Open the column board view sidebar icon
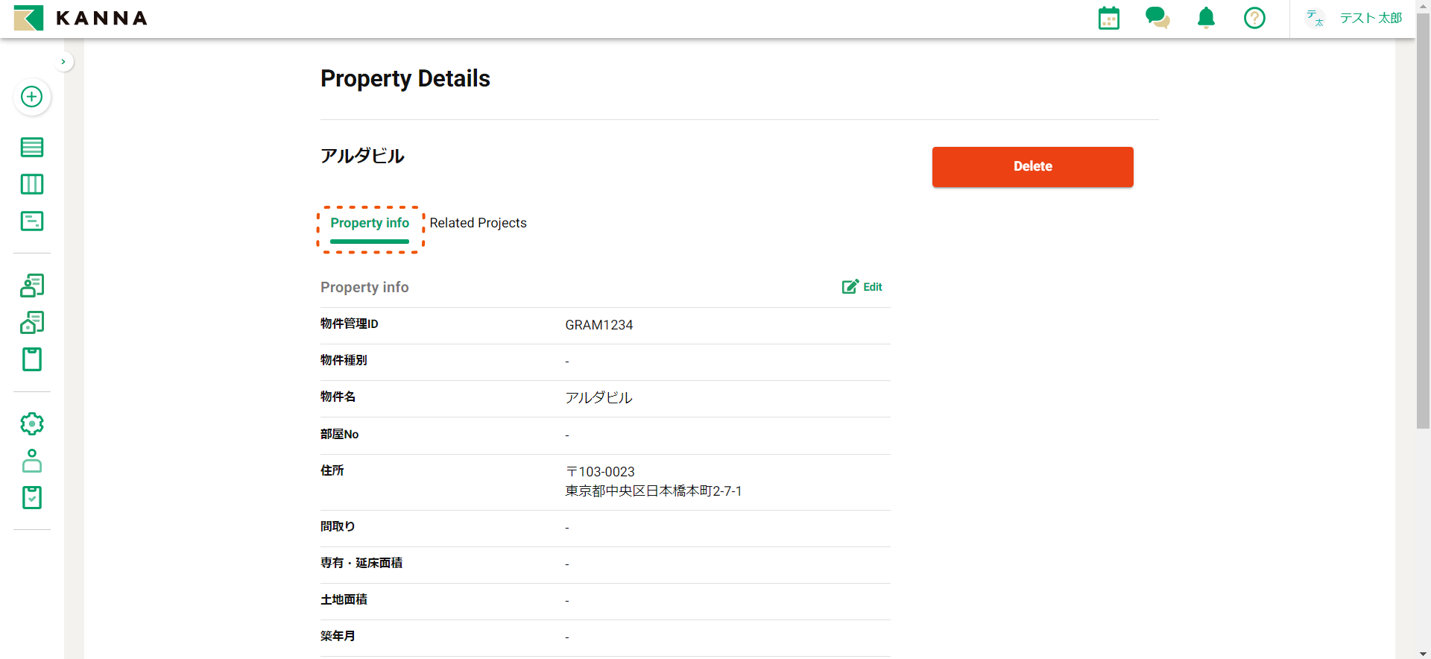The image size is (1431, 659). point(31,184)
